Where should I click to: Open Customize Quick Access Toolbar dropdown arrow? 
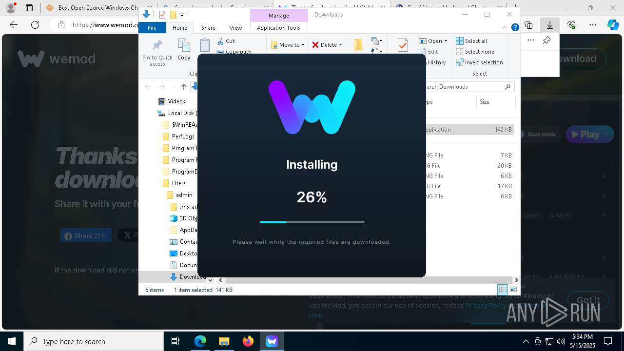click(x=182, y=15)
